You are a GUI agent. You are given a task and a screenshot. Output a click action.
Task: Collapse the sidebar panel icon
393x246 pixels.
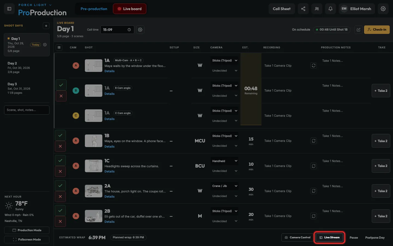click(x=9, y=9)
